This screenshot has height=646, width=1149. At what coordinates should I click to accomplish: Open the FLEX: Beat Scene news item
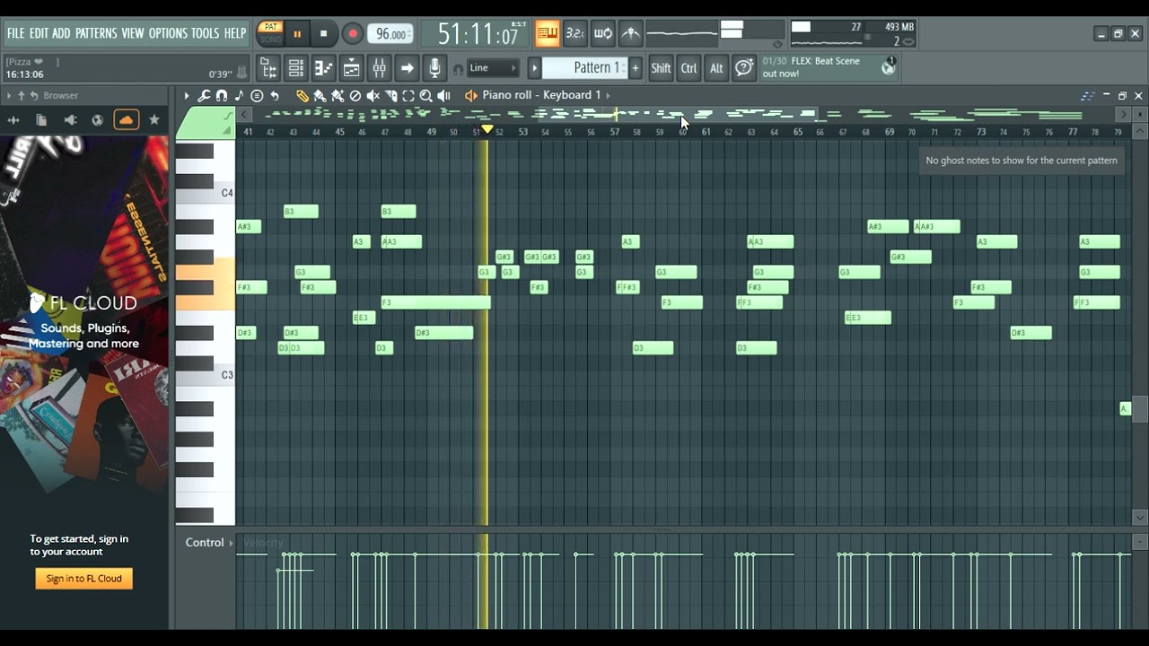tap(827, 67)
